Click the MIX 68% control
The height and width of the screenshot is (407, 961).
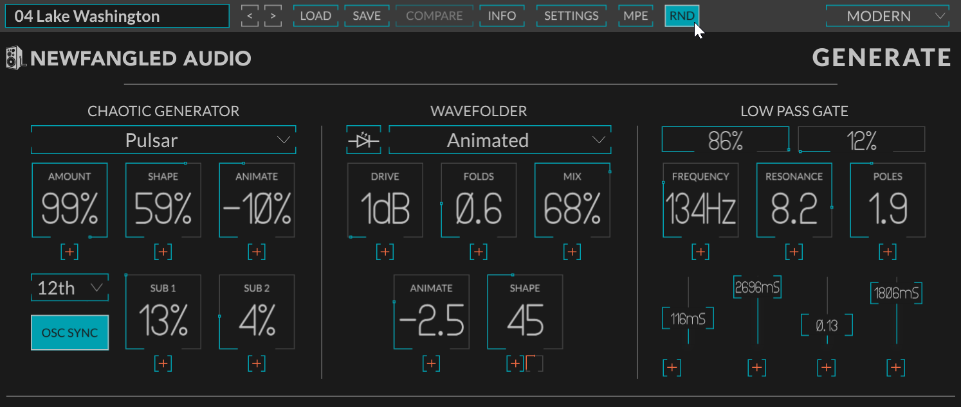[572, 200]
